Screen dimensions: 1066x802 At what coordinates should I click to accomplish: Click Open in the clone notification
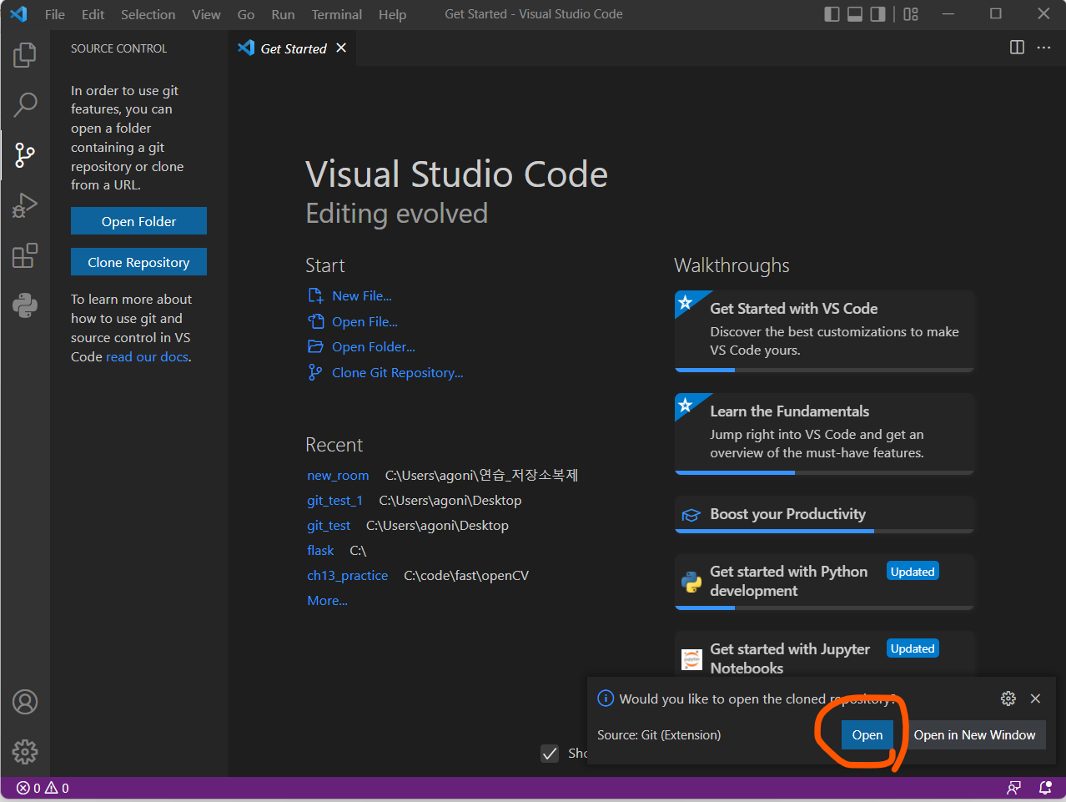pos(867,734)
